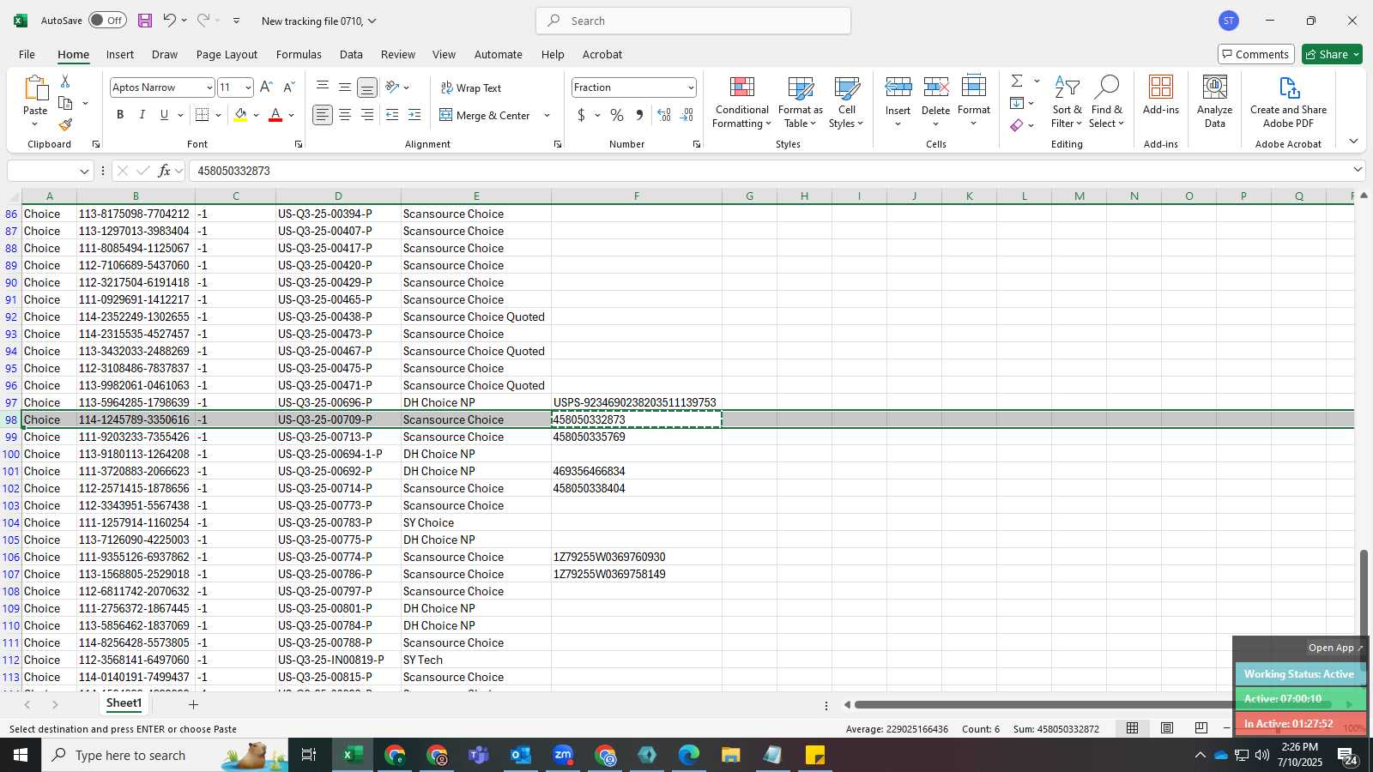Click the Align Right icon
This screenshot has width=1373, height=772.
point(367,115)
